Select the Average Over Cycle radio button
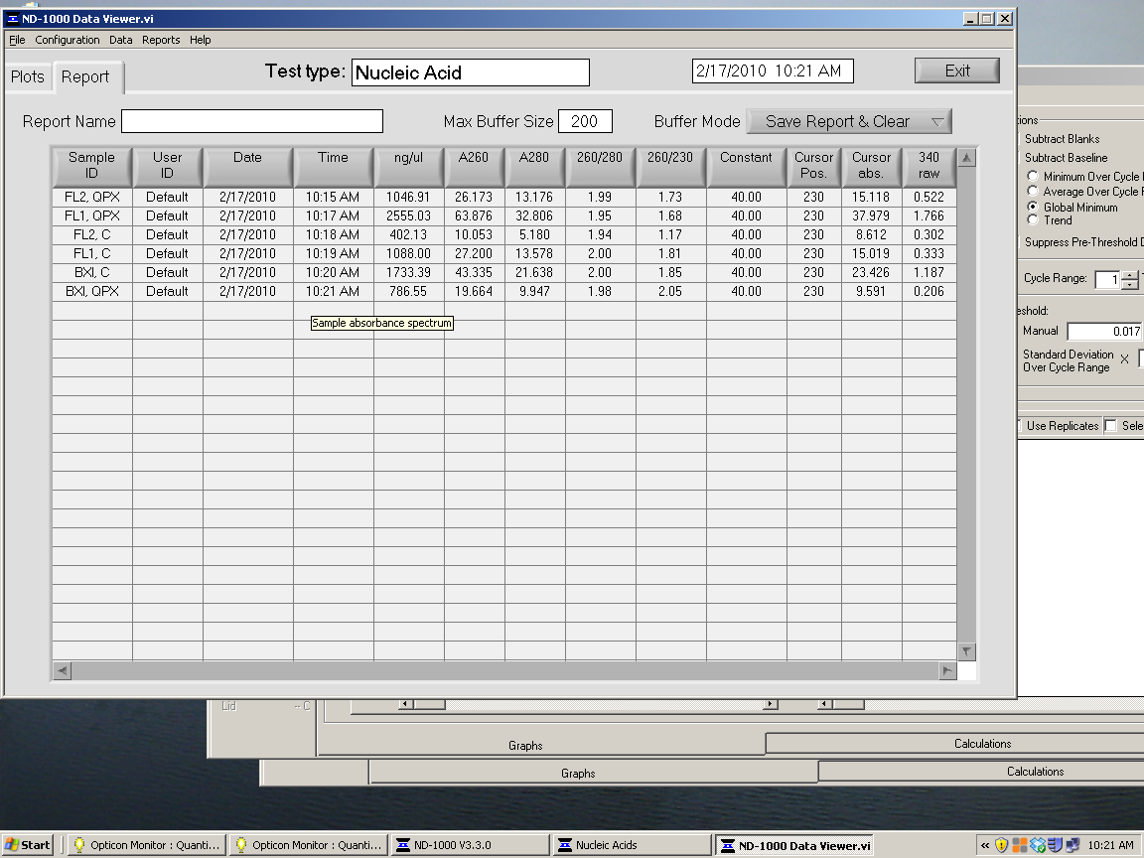 (x=1033, y=191)
